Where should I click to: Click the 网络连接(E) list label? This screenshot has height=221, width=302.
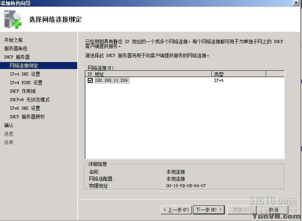tap(101, 68)
